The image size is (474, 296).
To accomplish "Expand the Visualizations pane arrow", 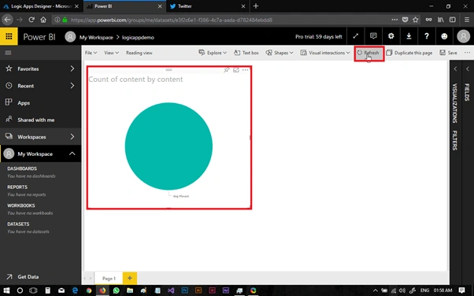I will pyautogui.click(x=455, y=69).
